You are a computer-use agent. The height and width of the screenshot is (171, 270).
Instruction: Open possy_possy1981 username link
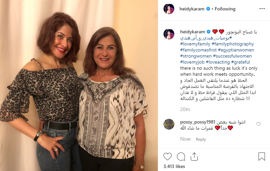coord(198,122)
